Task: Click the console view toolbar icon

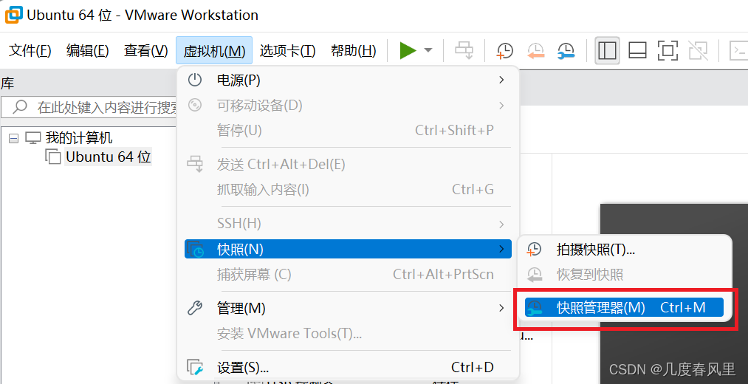Action: (x=738, y=50)
